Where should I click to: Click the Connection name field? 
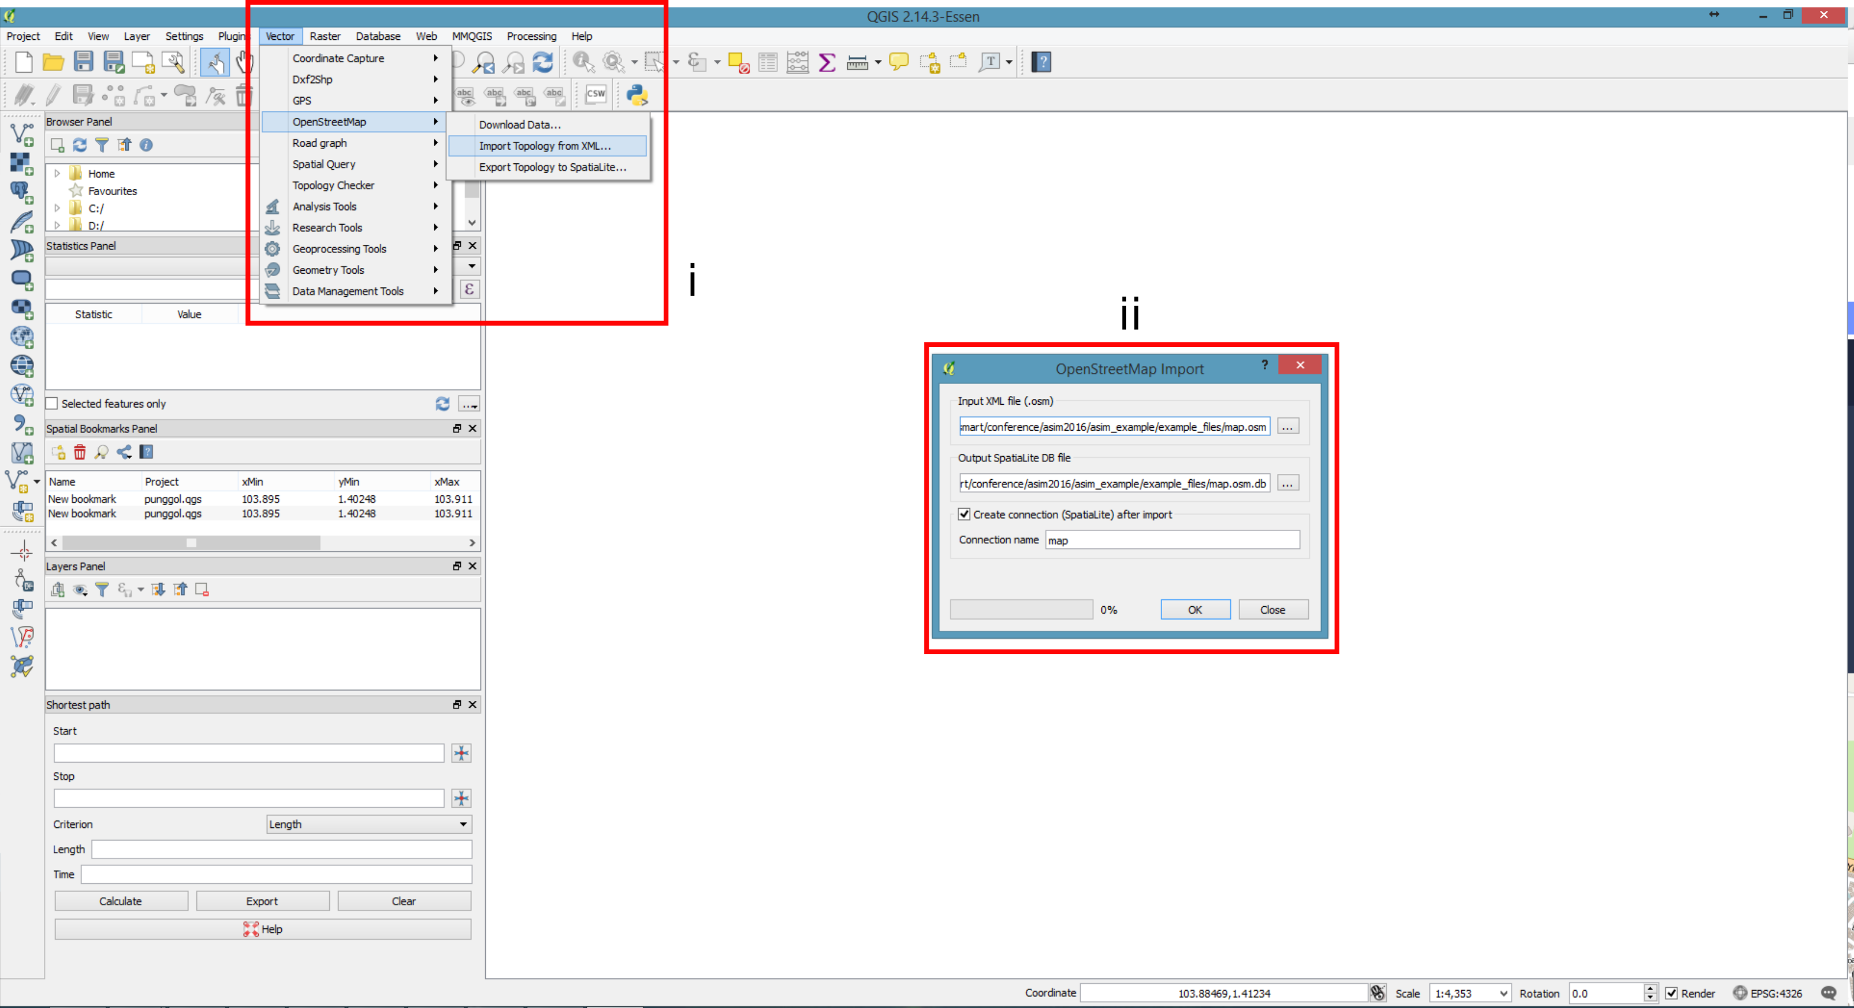pos(1172,540)
